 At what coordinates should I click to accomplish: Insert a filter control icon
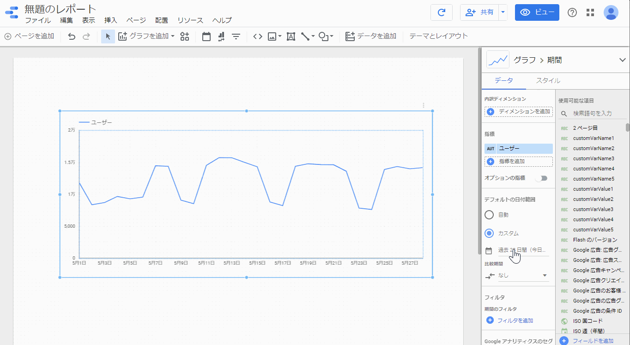click(236, 36)
